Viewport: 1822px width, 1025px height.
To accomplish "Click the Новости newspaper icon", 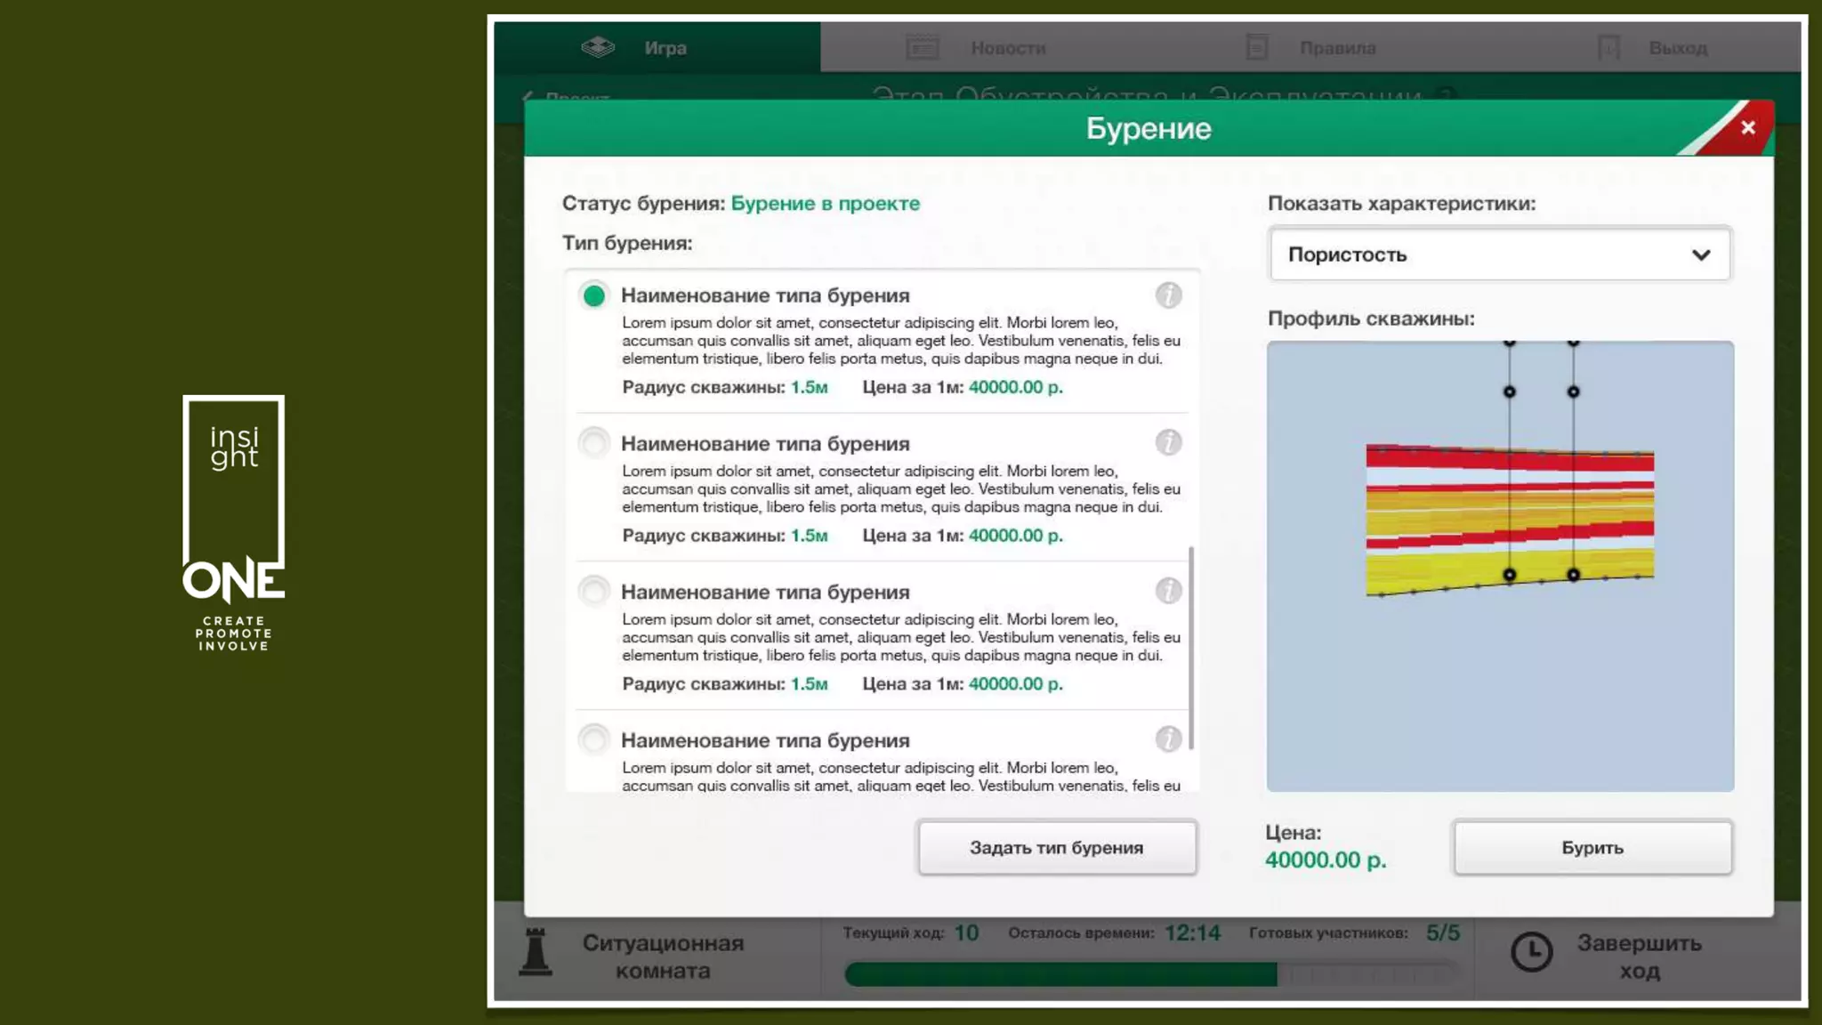I will click(x=923, y=47).
